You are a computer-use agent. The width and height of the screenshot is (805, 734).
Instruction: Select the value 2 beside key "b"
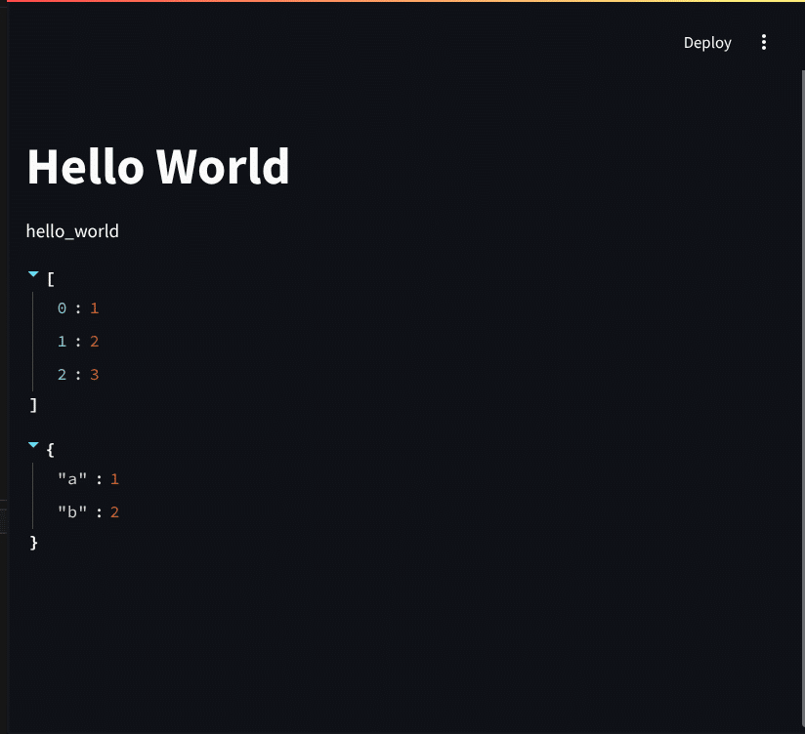coord(114,511)
